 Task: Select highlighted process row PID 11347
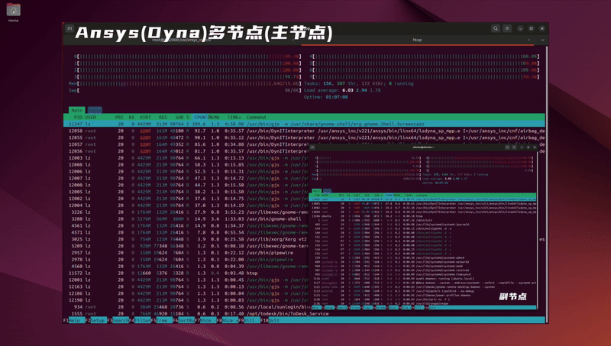click(304, 124)
